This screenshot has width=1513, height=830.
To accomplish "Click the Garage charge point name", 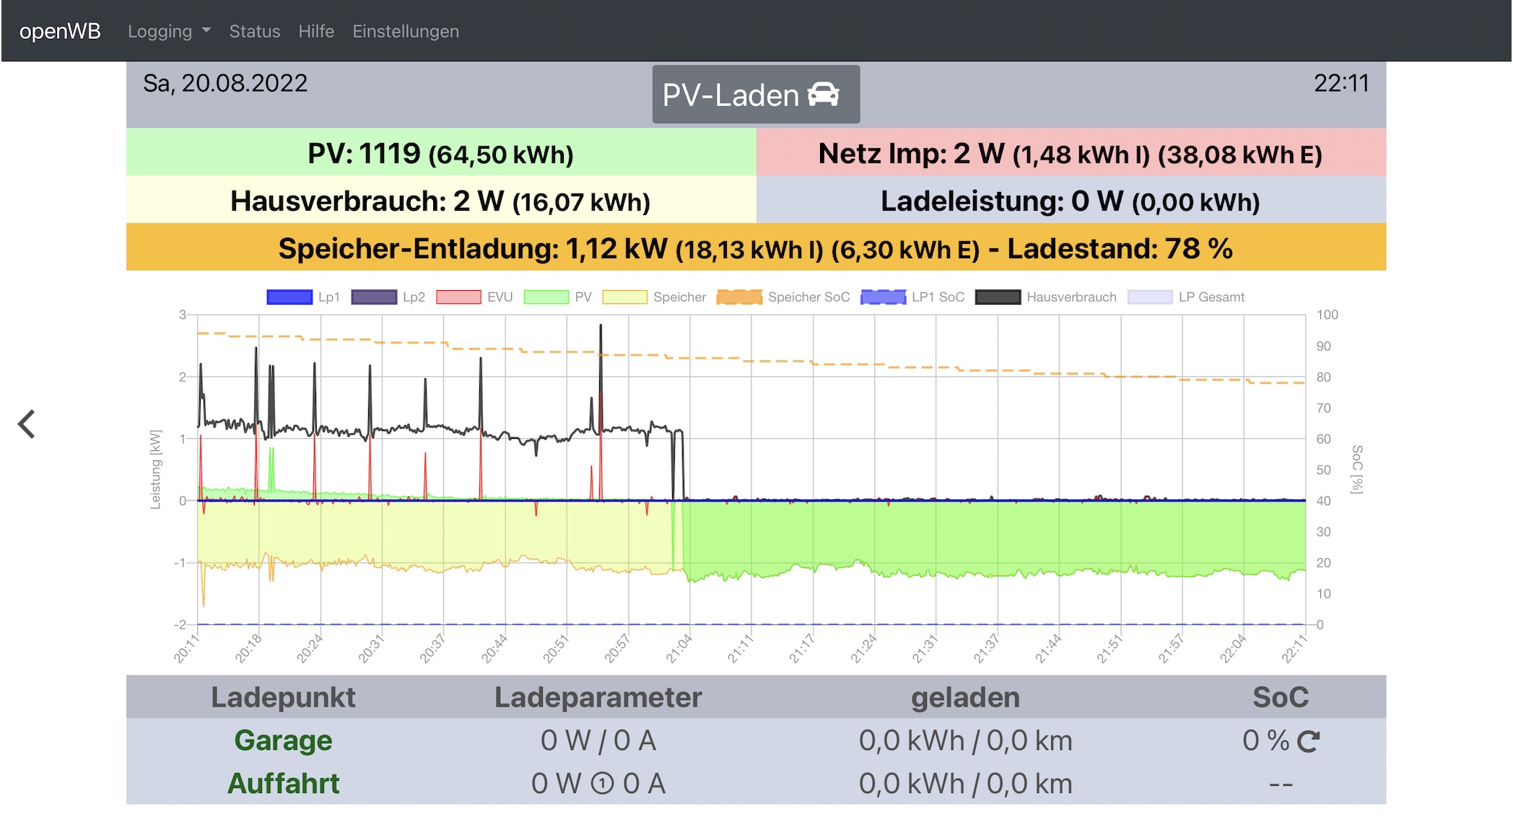I will pos(283,741).
